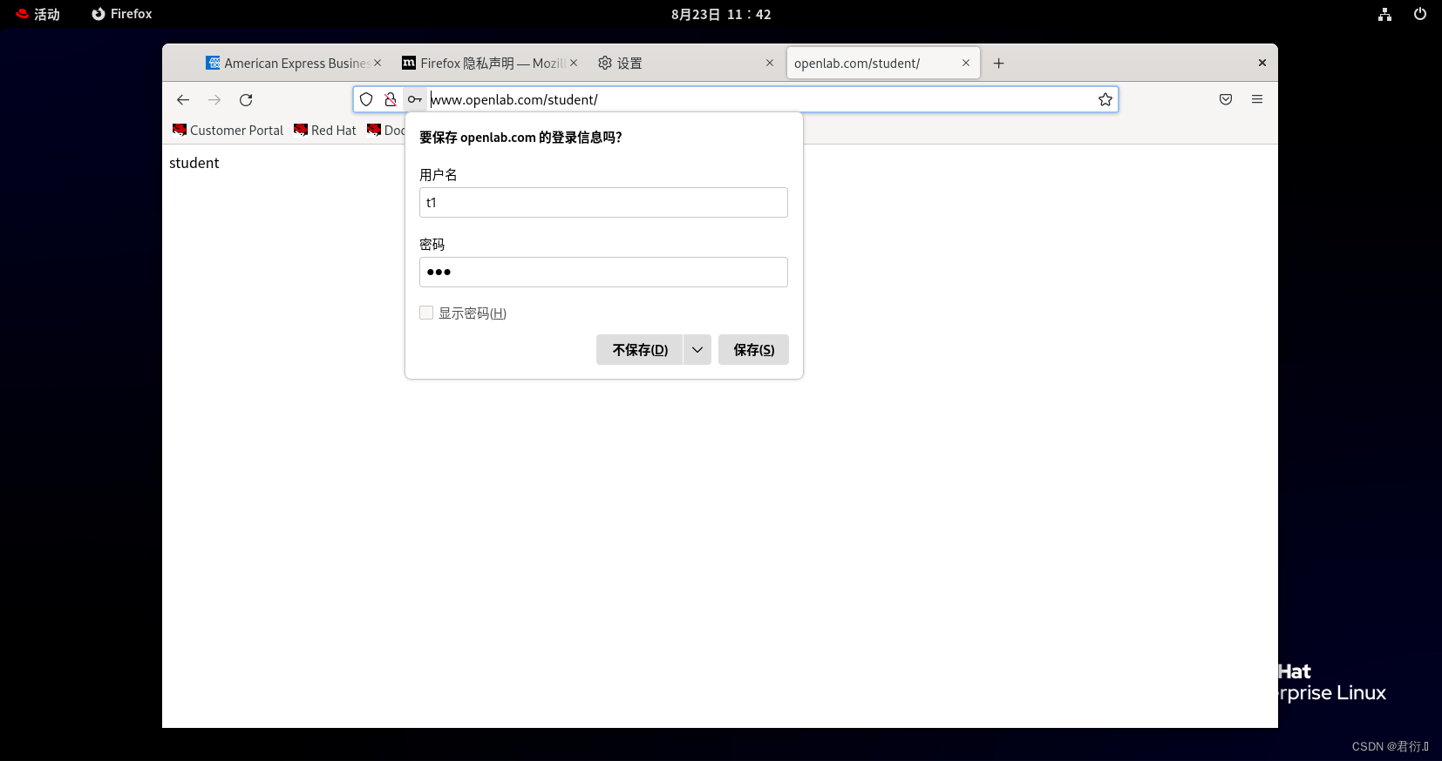Open the Firefox app menu in top bar
The height and width of the screenshot is (761, 1442).
click(122, 14)
